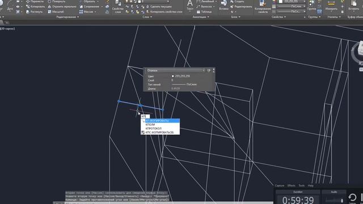Click Сделать текущим (Make Current) layer tool
Image resolution: width=363 pixels, height=204 pixels.
coord(159,6)
